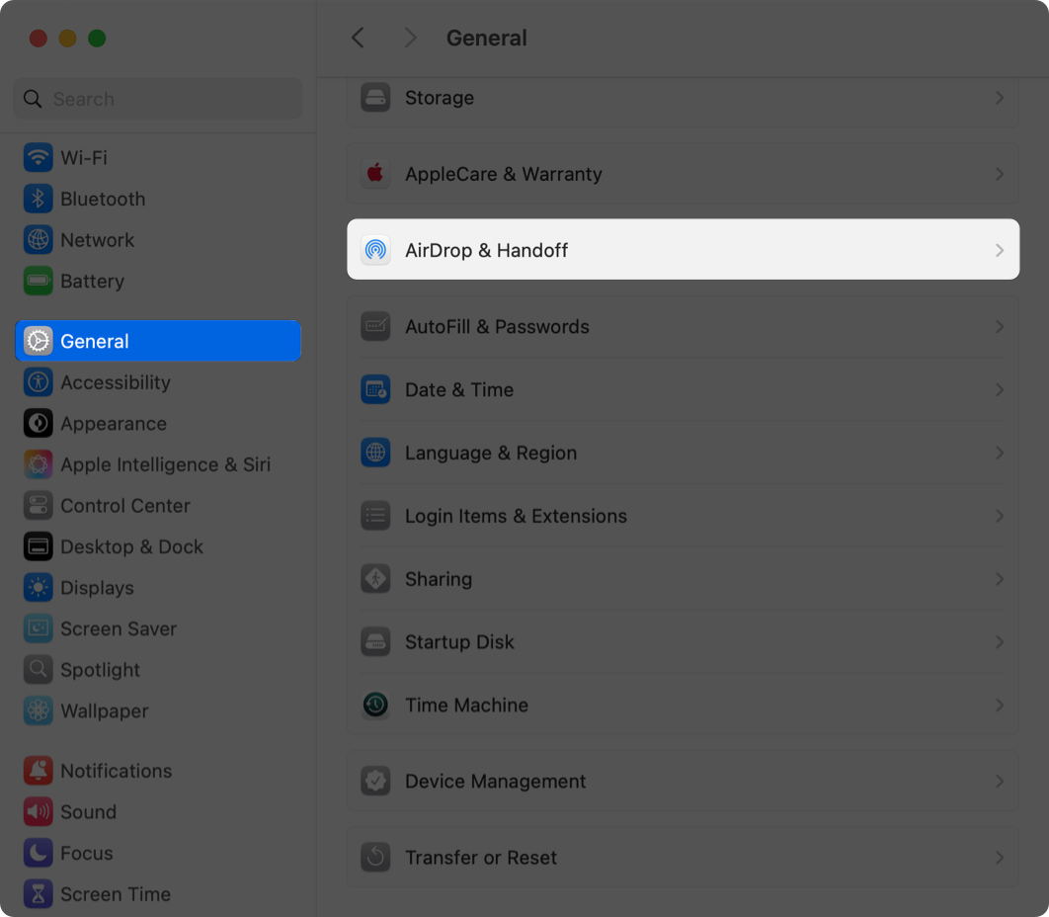Click the Language & Region globe icon
The height and width of the screenshot is (917, 1049).
[375, 453]
